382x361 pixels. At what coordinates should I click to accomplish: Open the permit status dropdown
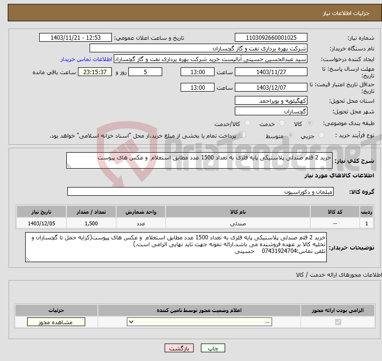pyautogui.click(x=199, y=322)
